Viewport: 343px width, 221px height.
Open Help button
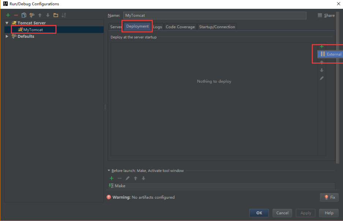click(329, 213)
